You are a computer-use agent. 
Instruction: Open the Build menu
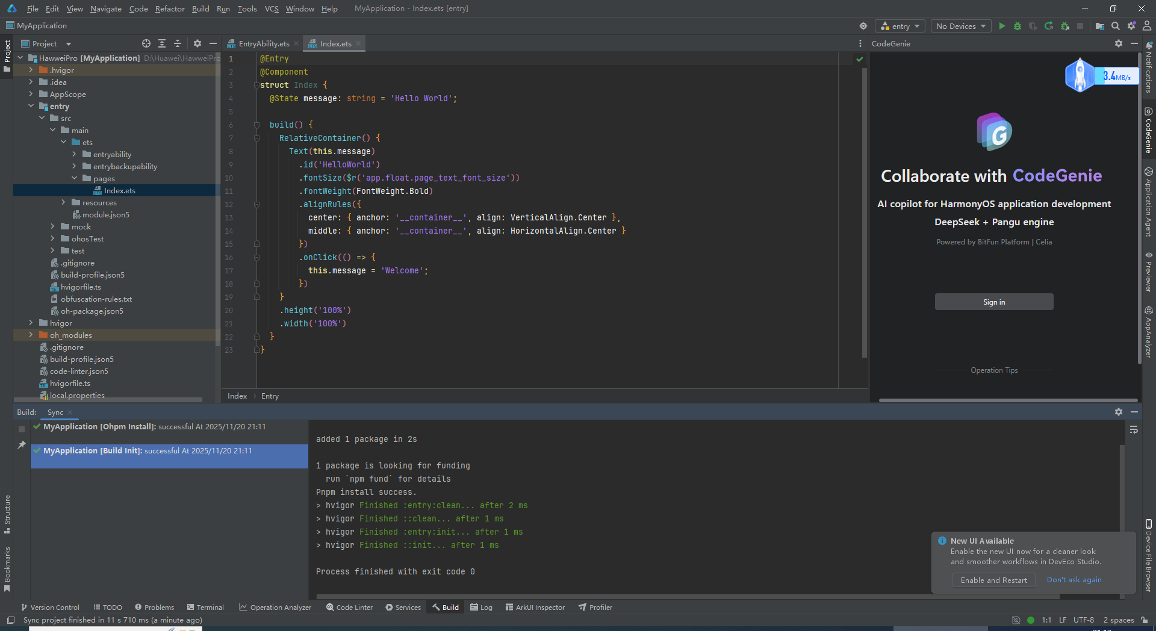pos(200,8)
